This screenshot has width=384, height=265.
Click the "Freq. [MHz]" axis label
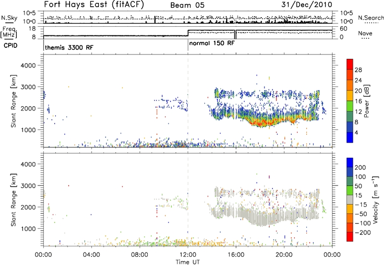[9, 32]
